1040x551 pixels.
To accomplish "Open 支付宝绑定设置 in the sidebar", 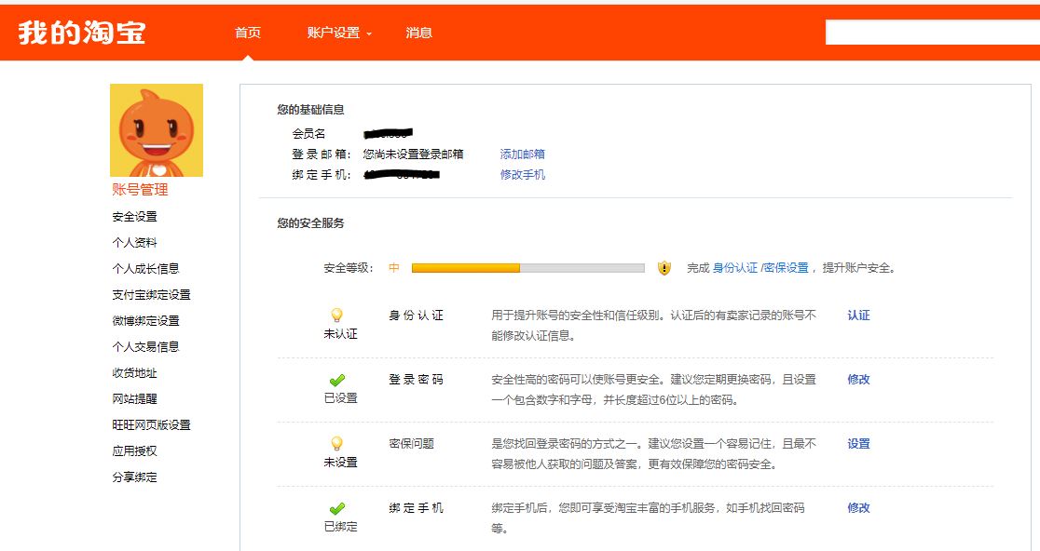I will 151,295.
